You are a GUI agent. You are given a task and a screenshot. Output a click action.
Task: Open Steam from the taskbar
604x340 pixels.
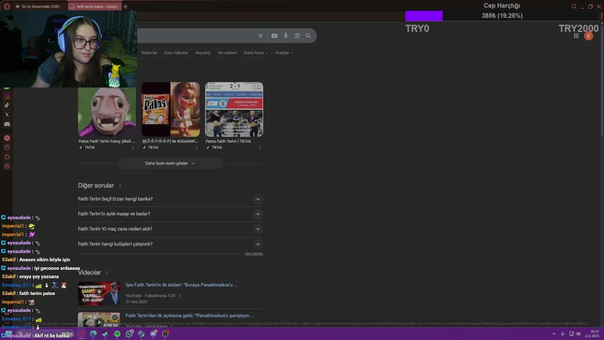click(105, 334)
